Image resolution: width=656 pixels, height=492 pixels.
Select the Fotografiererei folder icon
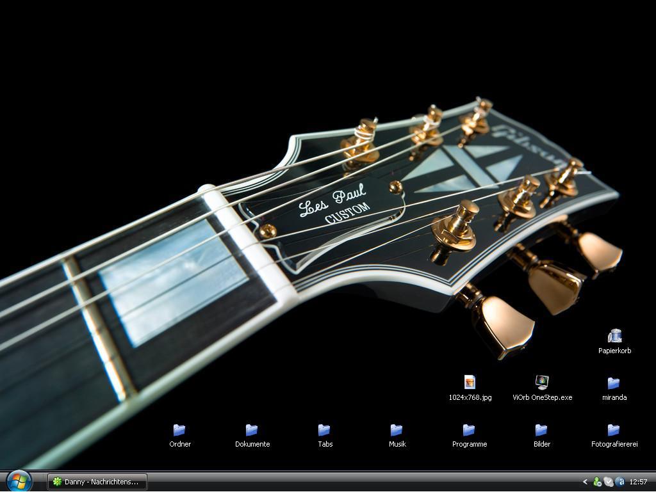tap(614, 430)
